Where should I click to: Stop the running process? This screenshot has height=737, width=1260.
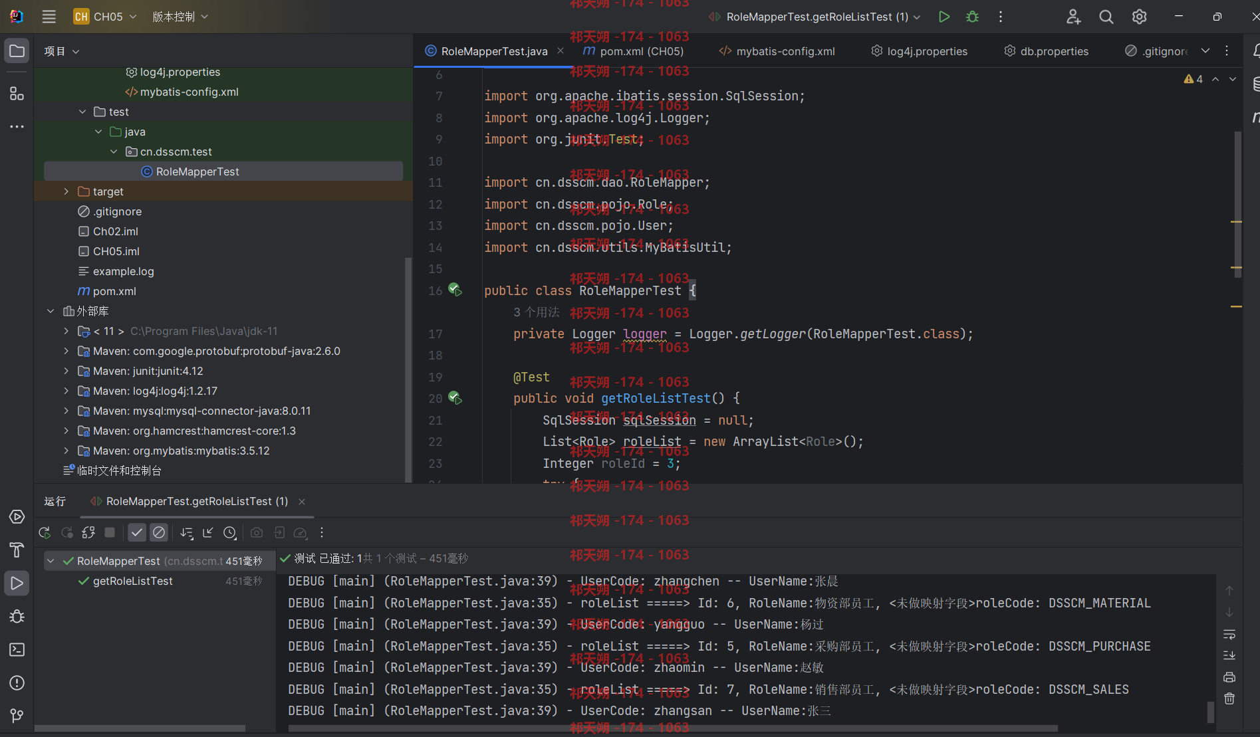[110, 532]
